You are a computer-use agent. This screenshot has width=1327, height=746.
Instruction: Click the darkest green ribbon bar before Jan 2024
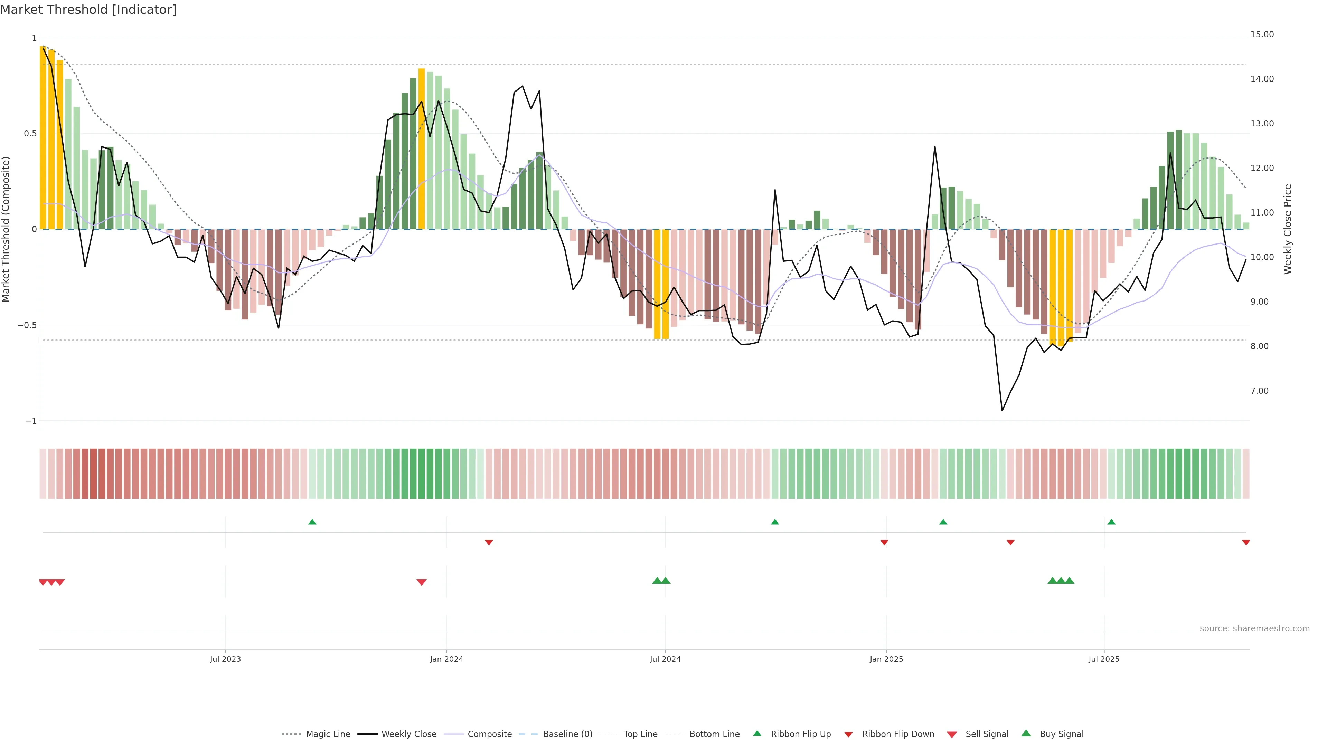pos(421,474)
